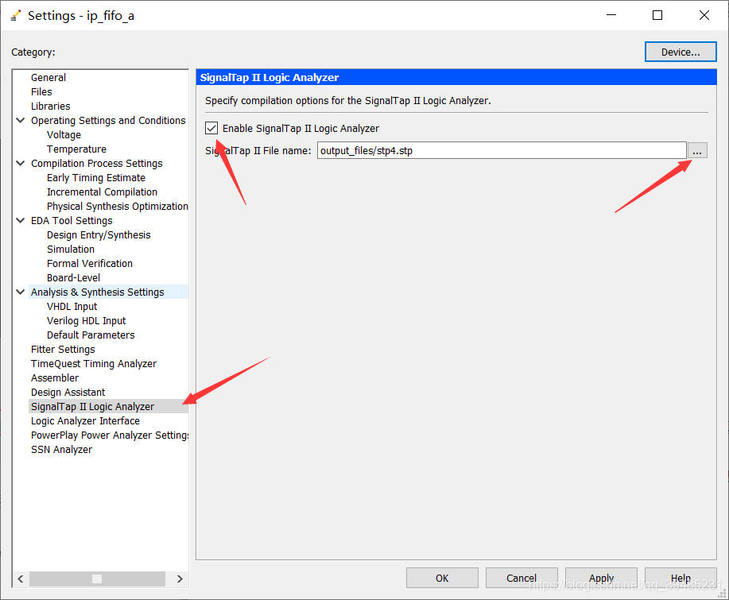The image size is (729, 600).
Task: Open VHDL Input settings
Action: (72, 307)
